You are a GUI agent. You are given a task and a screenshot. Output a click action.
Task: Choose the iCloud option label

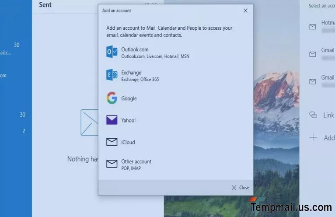click(x=128, y=142)
